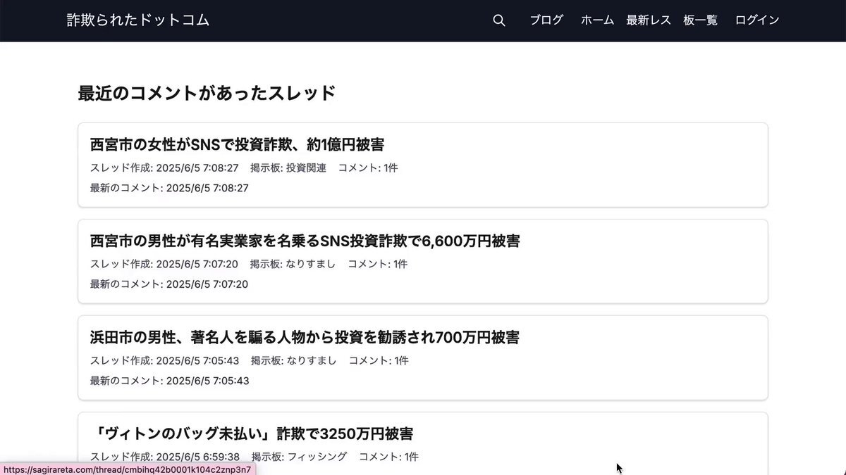Select 最新レス in the top navigation

click(x=649, y=20)
